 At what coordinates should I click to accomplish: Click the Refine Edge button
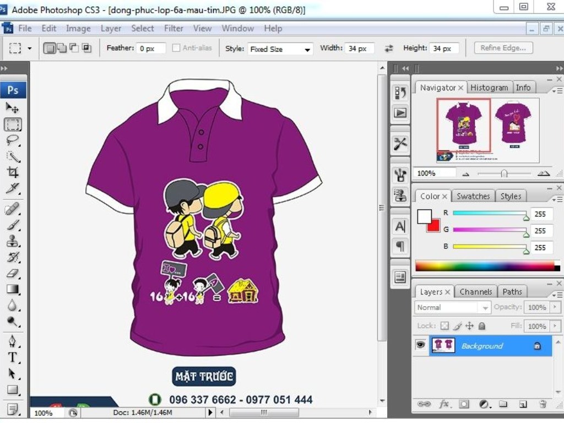pyautogui.click(x=503, y=48)
